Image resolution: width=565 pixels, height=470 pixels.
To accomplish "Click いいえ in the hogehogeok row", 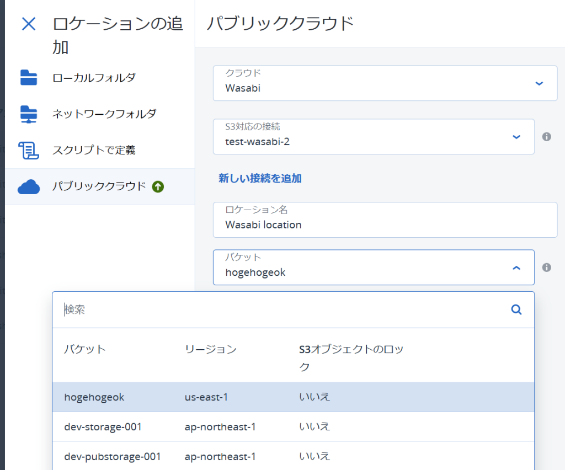I will click(314, 397).
